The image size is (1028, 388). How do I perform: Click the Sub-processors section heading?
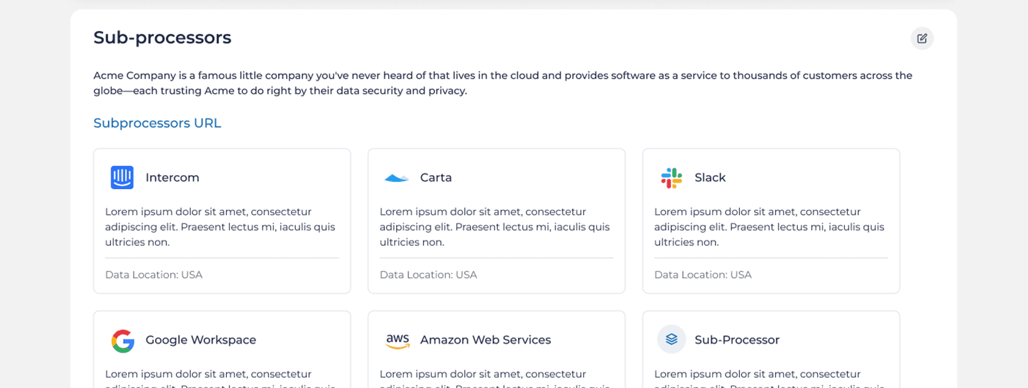tap(162, 38)
